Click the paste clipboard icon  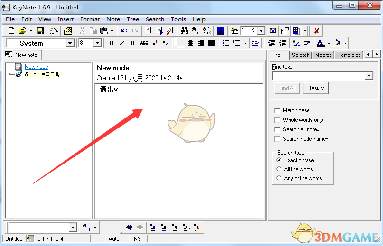[x=104, y=31]
